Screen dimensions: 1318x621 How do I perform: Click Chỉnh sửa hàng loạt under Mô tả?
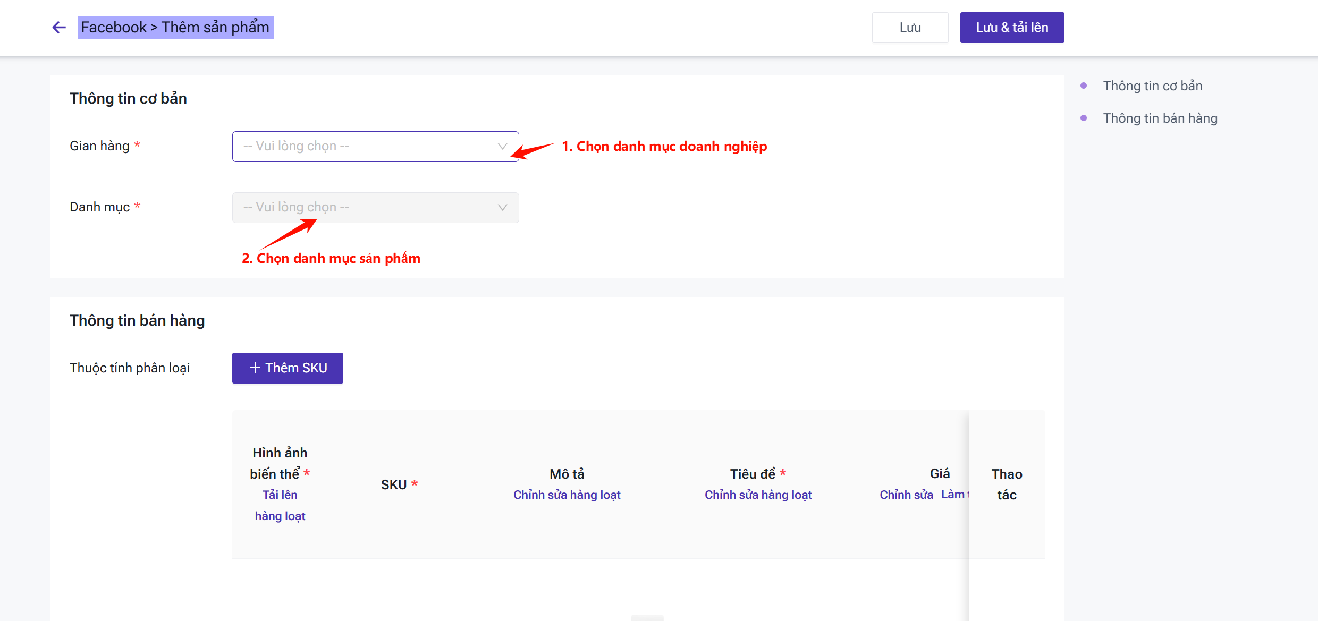[567, 495]
